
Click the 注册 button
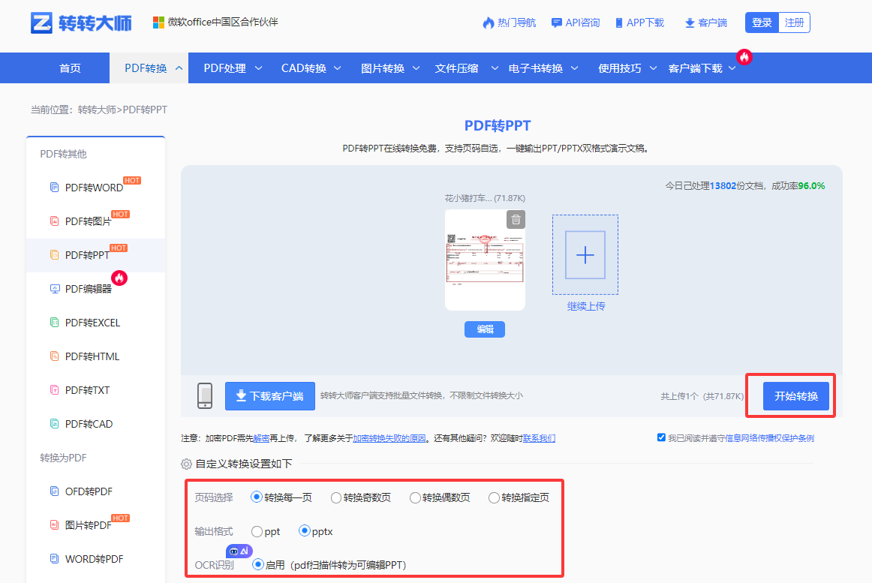(794, 23)
